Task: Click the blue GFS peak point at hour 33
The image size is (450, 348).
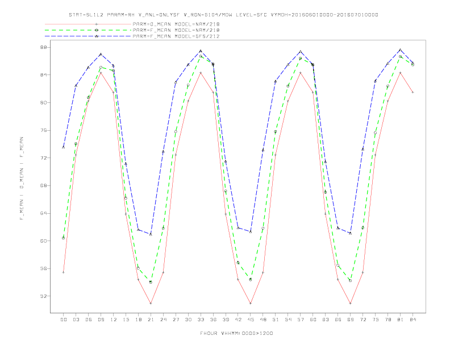Action: click(x=201, y=51)
